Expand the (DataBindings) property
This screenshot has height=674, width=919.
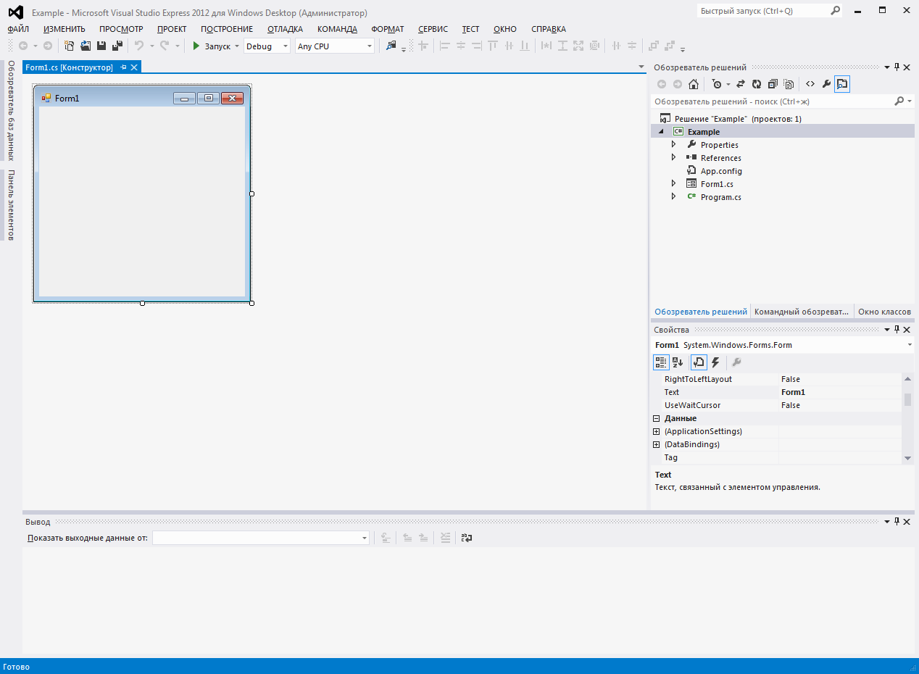[656, 444]
